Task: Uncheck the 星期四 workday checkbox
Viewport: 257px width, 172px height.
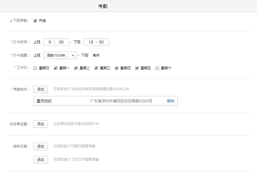Action: pyautogui.click(x=117, y=68)
